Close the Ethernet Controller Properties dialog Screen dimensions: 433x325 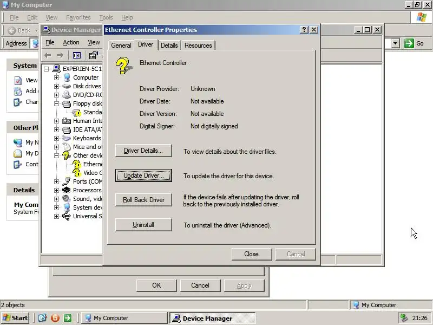pyautogui.click(x=252, y=254)
